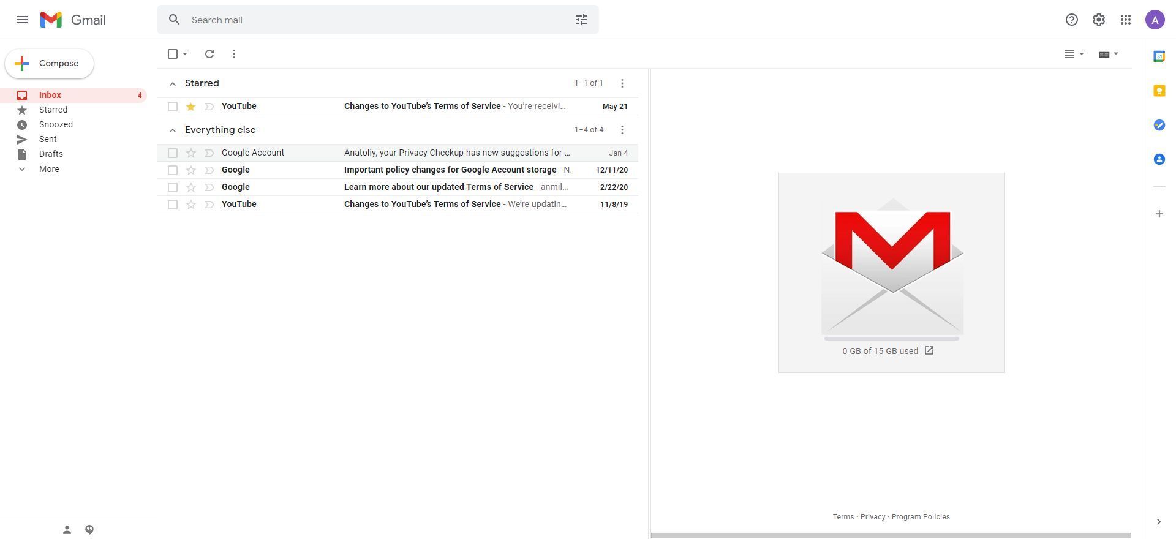Click the Gmail logo
1176x539 pixels.
[x=73, y=20]
